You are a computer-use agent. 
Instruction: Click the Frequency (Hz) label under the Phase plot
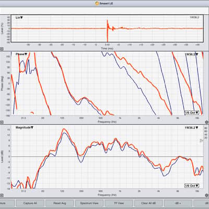click(107, 122)
